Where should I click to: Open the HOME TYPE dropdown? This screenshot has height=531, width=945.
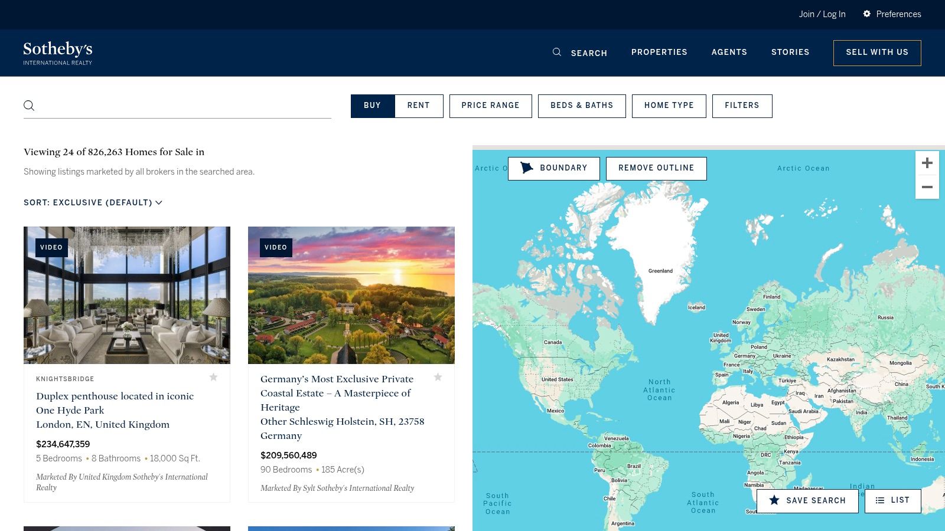669,106
